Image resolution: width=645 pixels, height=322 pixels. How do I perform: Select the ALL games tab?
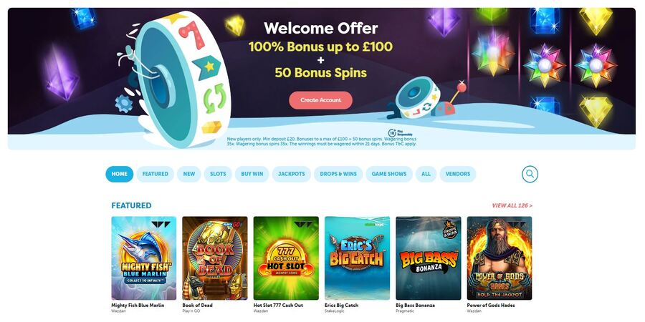click(x=426, y=174)
